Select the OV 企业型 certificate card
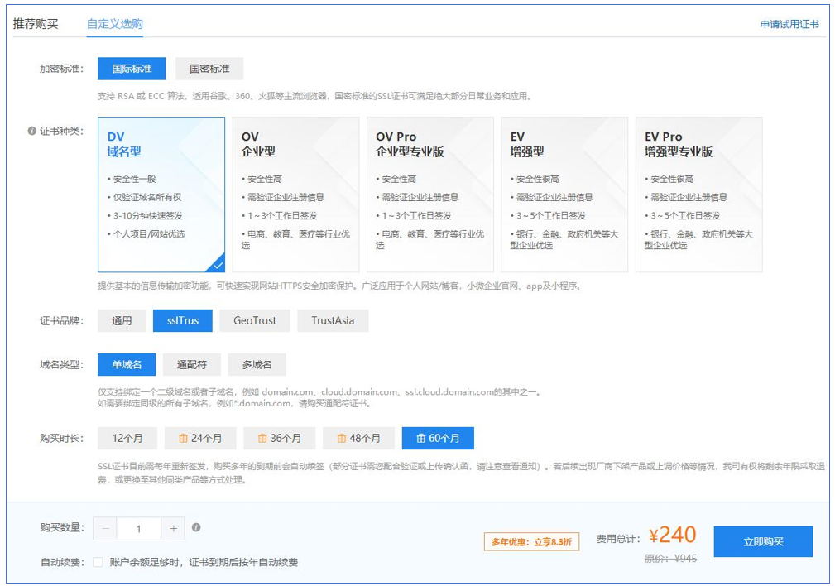 click(295, 195)
